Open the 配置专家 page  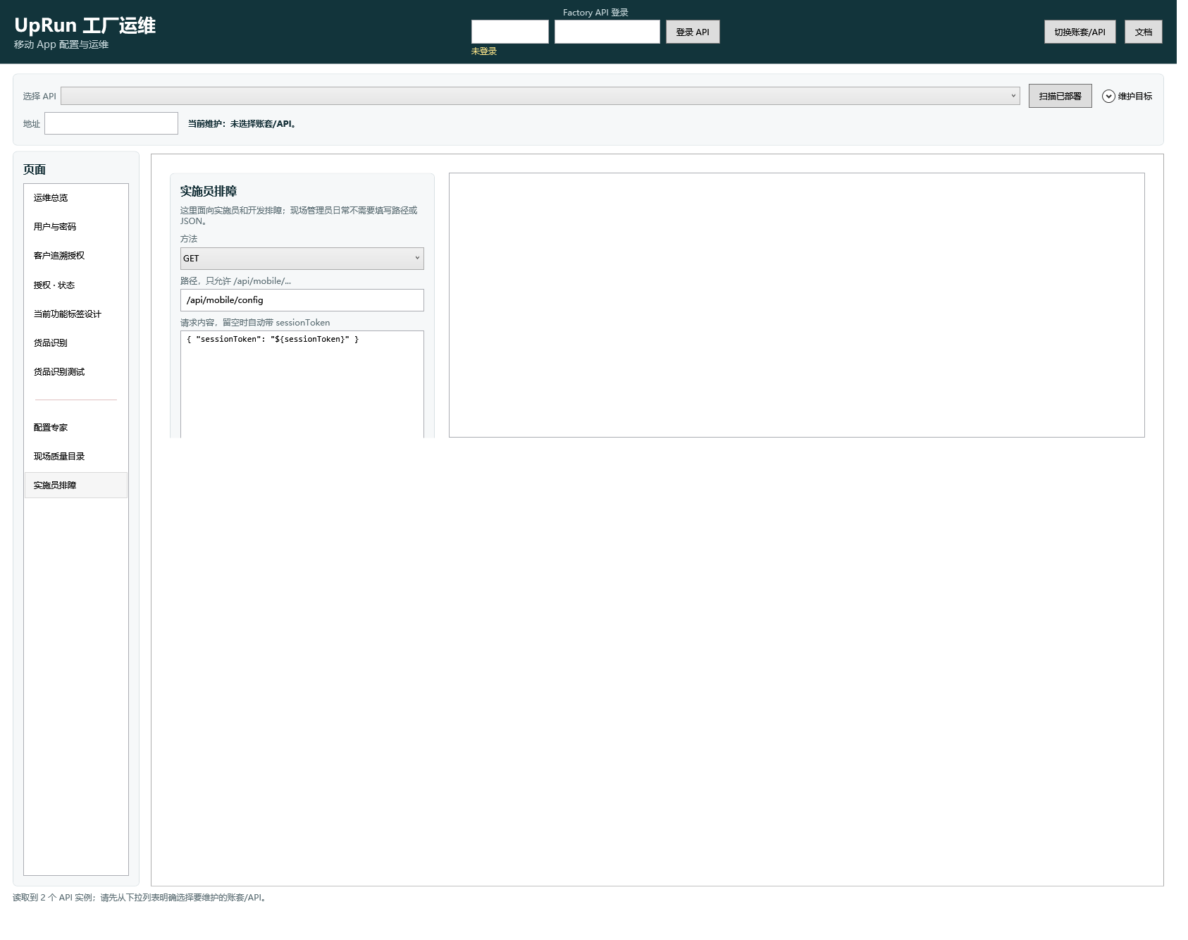coord(76,428)
